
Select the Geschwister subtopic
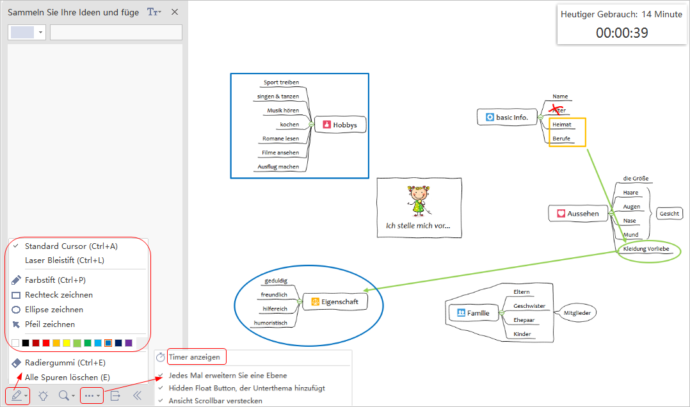coord(529,306)
